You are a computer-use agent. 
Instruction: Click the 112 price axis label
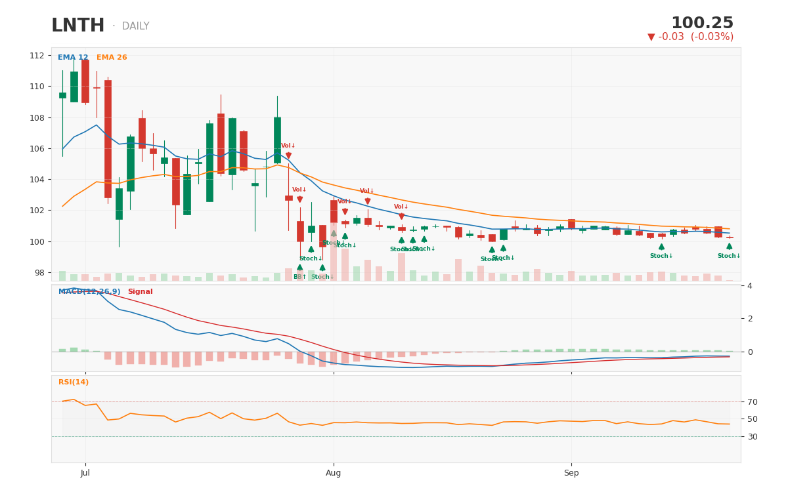[37, 56]
